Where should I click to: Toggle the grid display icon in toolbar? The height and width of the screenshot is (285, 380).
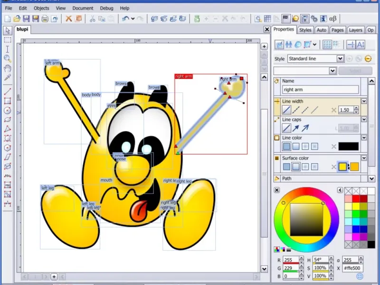point(267,19)
